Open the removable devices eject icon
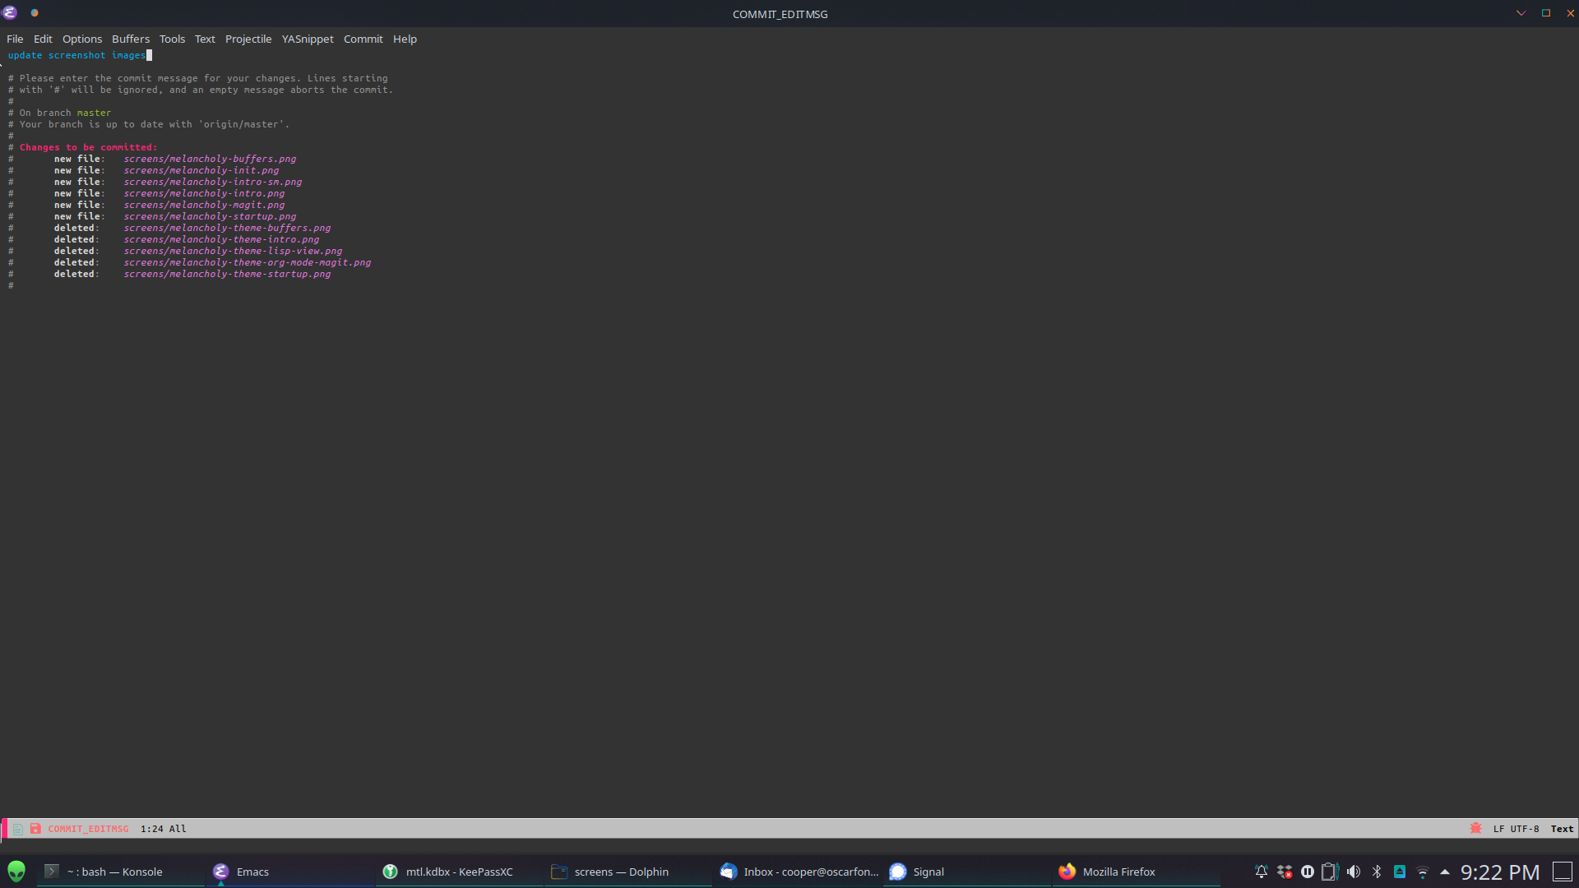The height and width of the screenshot is (888, 1579). (x=1400, y=872)
